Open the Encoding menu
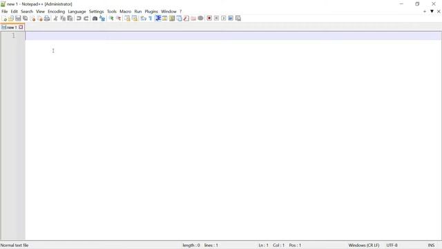The height and width of the screenshot is (249, 442). pyautogui.click(x=57, y=12)
